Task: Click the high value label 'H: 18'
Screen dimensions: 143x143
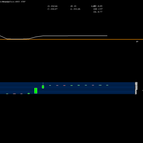Action: click(73, 6)
